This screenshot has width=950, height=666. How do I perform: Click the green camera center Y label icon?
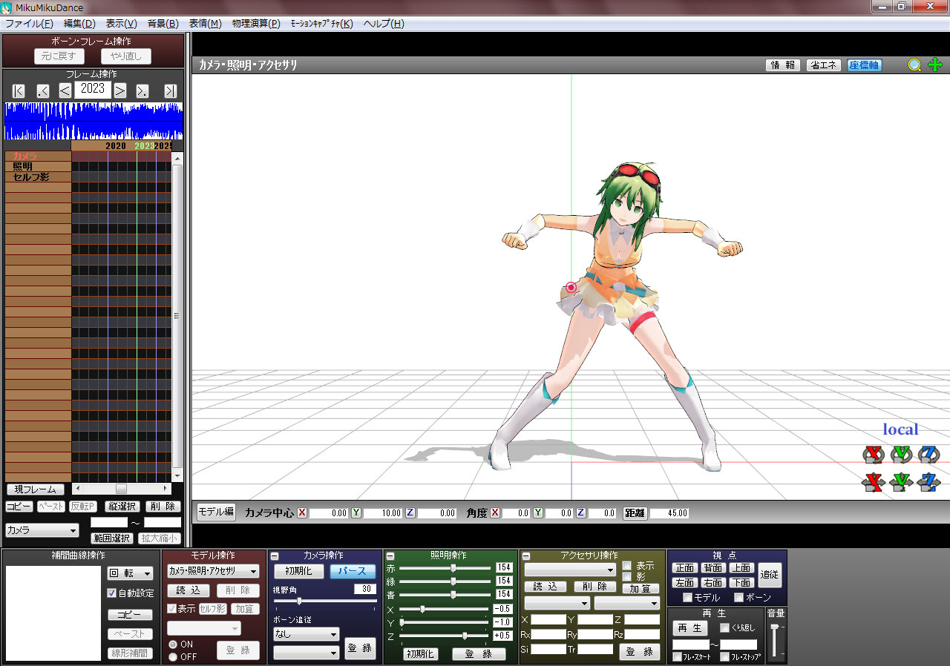click(x=356, y=512)
